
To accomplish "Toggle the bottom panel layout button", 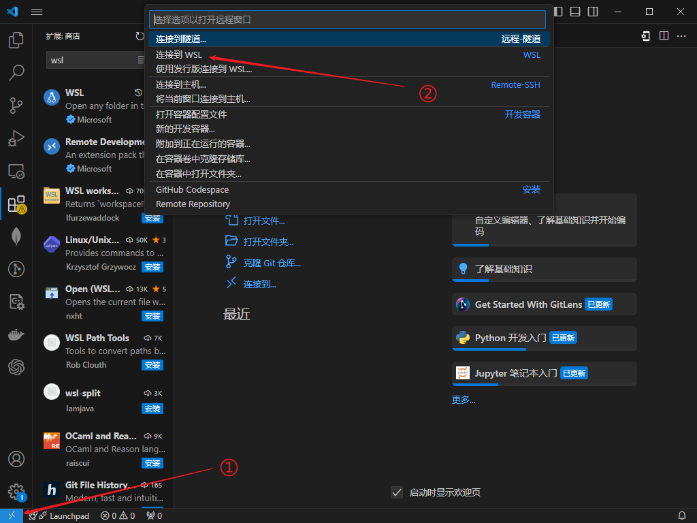I will coord(575,12).
